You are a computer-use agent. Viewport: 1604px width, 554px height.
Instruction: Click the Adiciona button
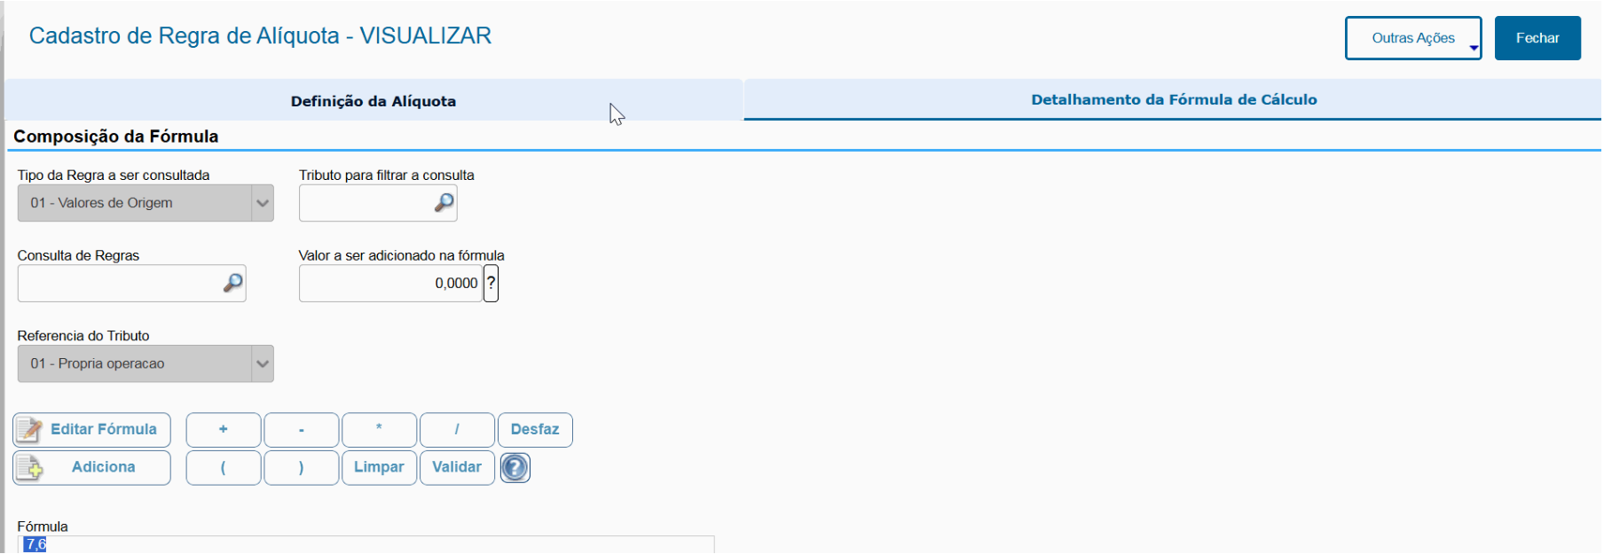click(x=91, y=467)
